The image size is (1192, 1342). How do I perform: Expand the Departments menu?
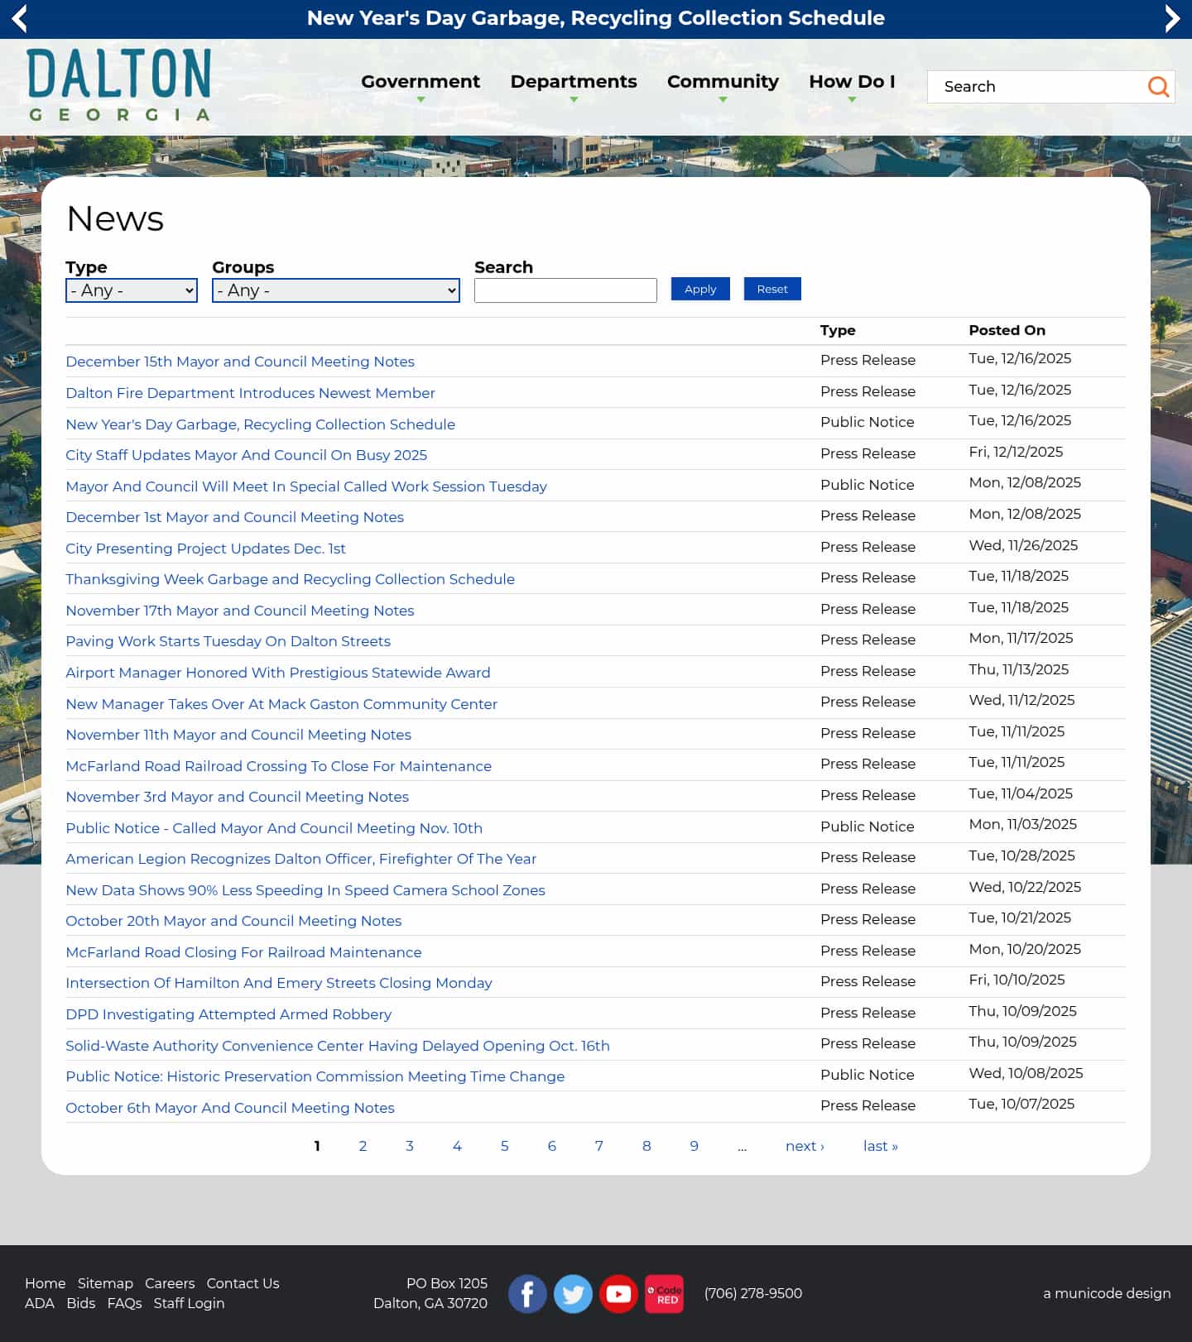(574, 82)
